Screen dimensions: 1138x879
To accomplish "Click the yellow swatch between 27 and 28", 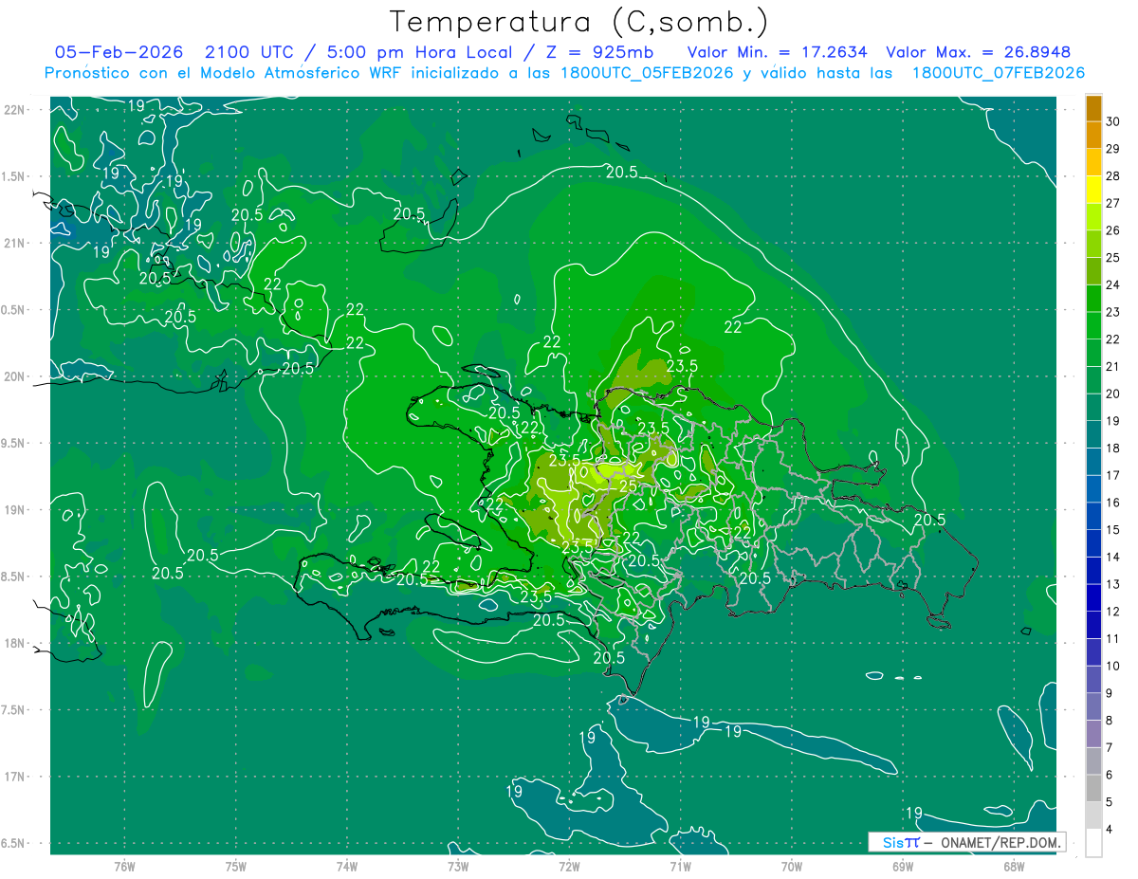I will (1093, 190).
